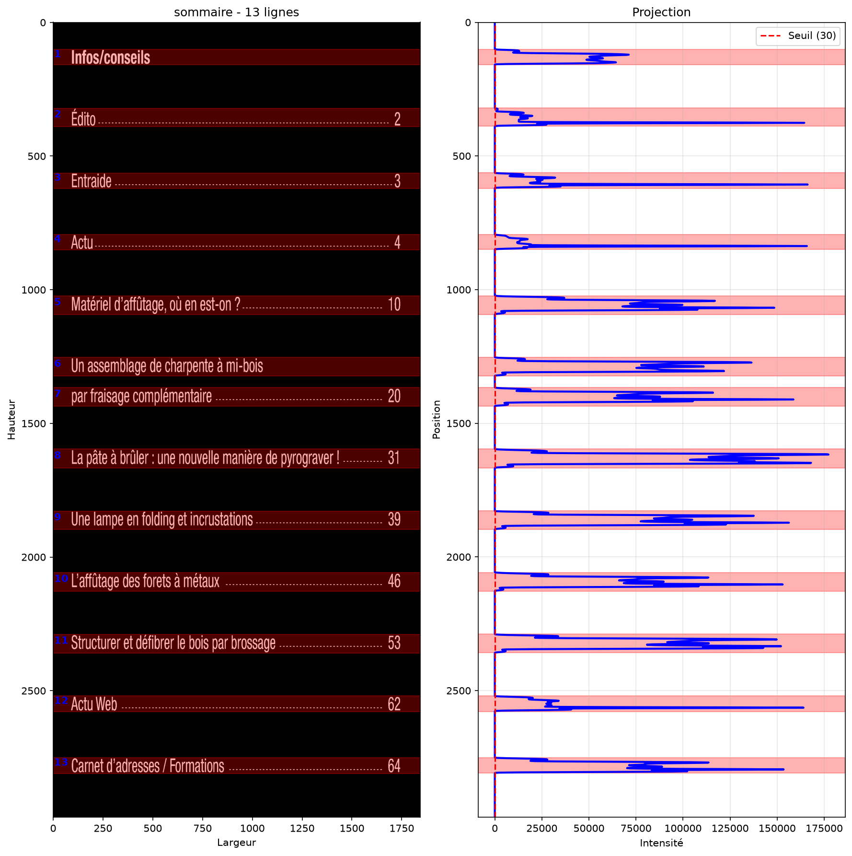Image resolution: width=852 pixels, height=856 pixels.
Task: Click the 'Projection' plot title
Action: (x=661, y=12)
